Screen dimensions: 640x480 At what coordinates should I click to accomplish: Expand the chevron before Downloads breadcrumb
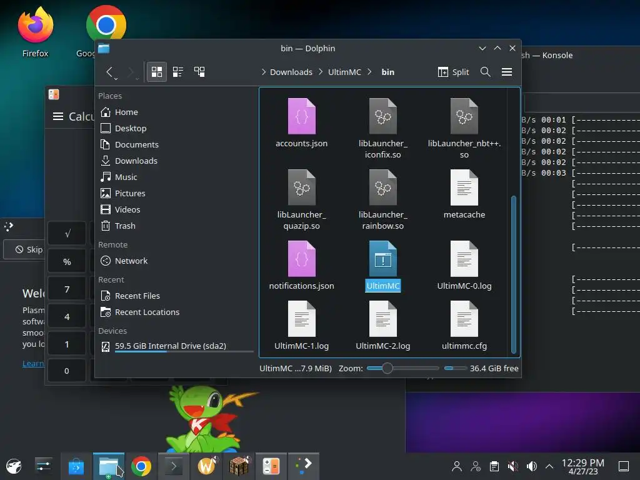tap(264, 72)
